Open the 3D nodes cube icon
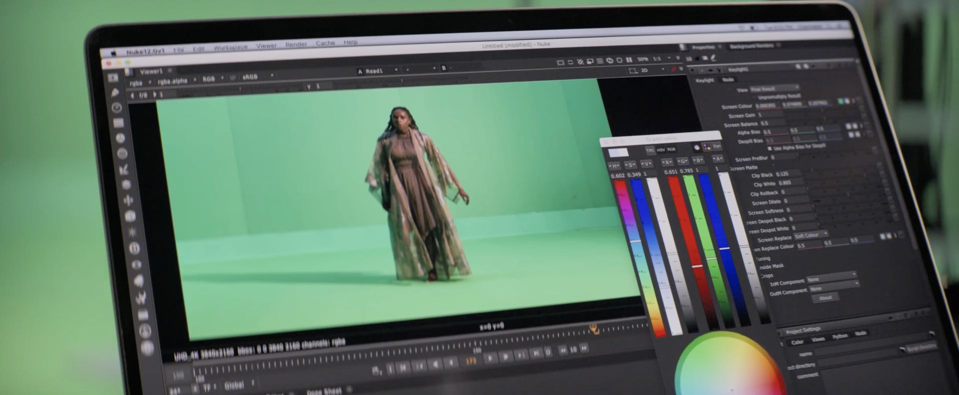Screen dimensions: 959x395 (130, 216)
